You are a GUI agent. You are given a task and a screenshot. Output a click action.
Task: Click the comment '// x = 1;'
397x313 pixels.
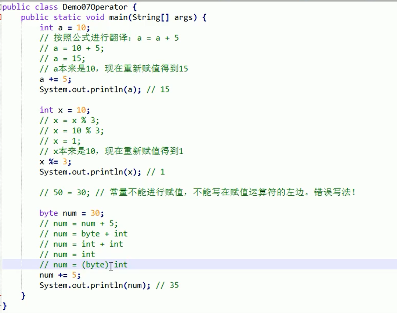point(60,141)
